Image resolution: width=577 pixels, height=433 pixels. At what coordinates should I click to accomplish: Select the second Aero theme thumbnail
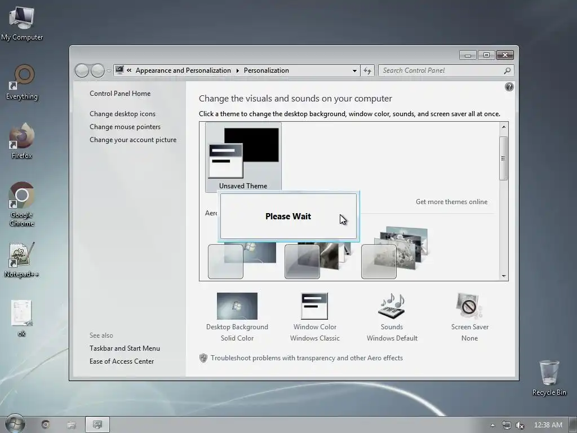(318, 260)
